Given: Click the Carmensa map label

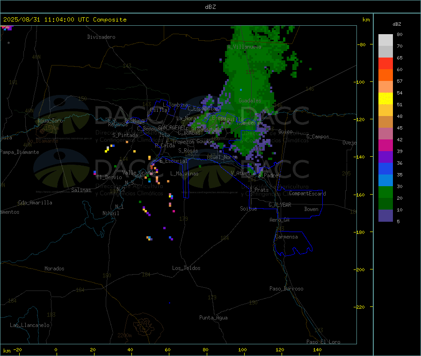Looking at the screenshot, I should pyautogui.click(x=286, y=237).
